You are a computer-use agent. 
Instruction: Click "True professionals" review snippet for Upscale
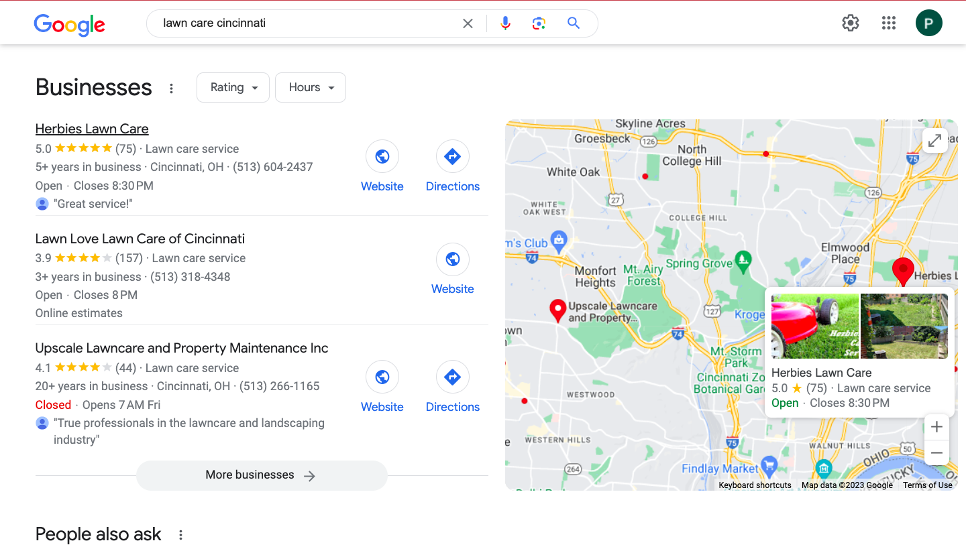pos(189,432)
